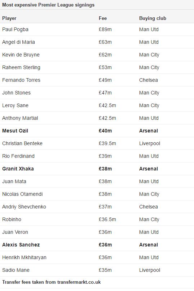Viewport: 194px width, 291px height.
Task: Click the Fee column header
Action: (x=103, y=18)
